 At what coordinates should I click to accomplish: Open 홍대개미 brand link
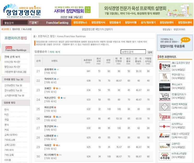49,69
